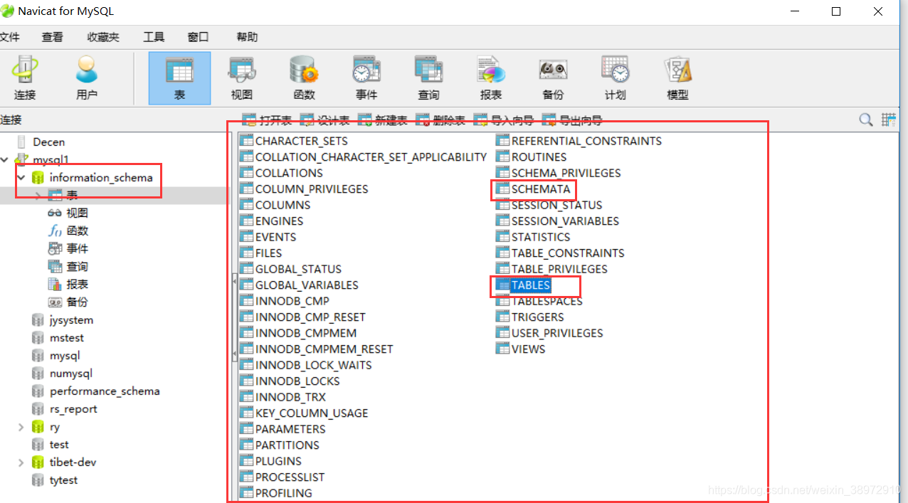908x503 pixels.
Task: Select the 视图 (View) toolbar icon
Action: [x=242, y=78]
